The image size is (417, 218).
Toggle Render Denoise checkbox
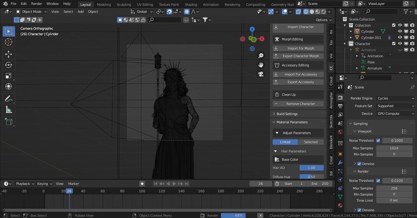pos(359,210)
